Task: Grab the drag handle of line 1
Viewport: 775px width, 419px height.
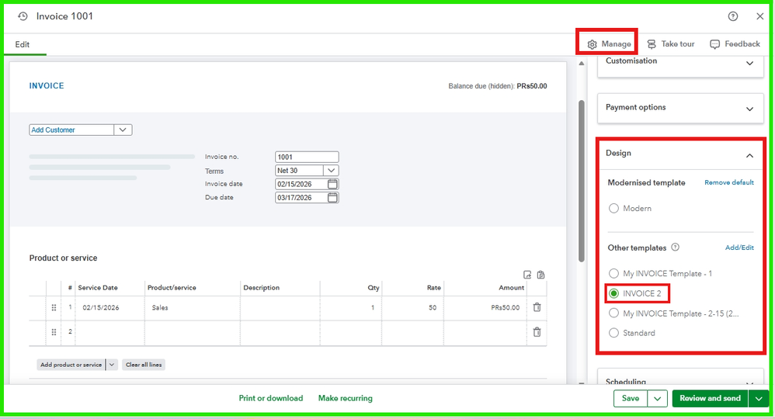Action: [x=54, y=307]
